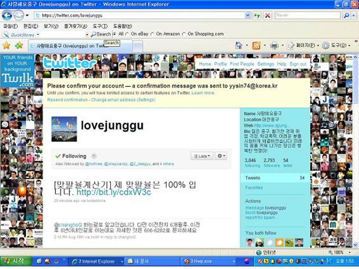Select the On eBay radio option
This screenshot has width=359, height=269.
pos(127,34)
